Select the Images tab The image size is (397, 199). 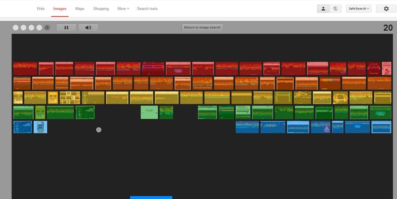point(60,8)
